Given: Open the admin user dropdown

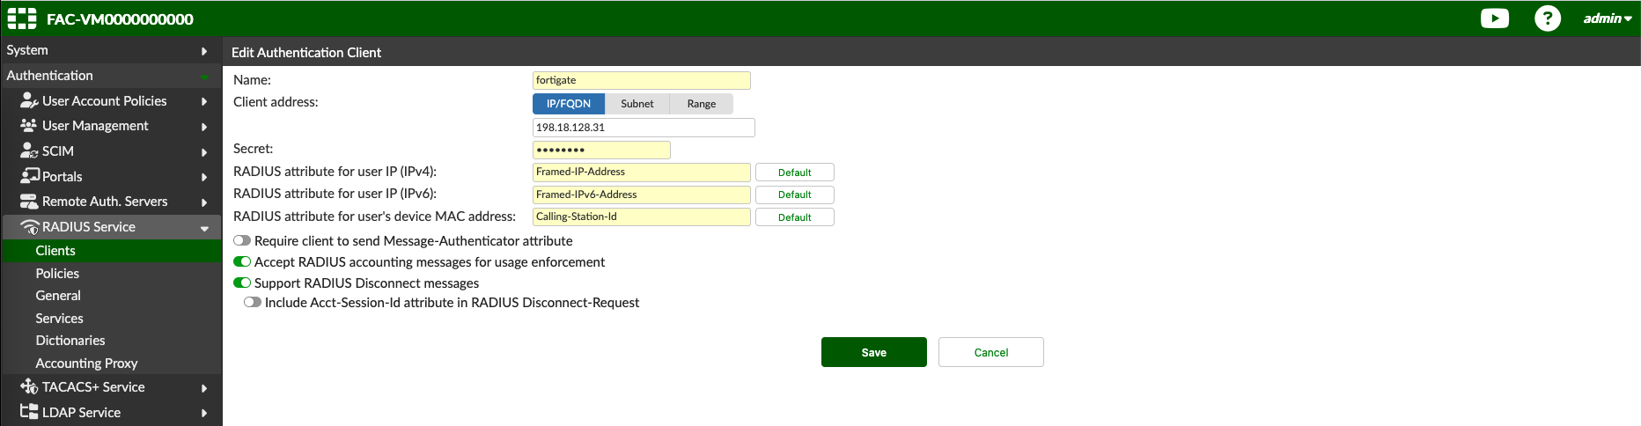Looking at the screenshot, I should click(x=1607, y=18).
